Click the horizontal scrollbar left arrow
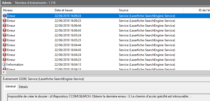The image size is (210, 101). coord(4,72)
